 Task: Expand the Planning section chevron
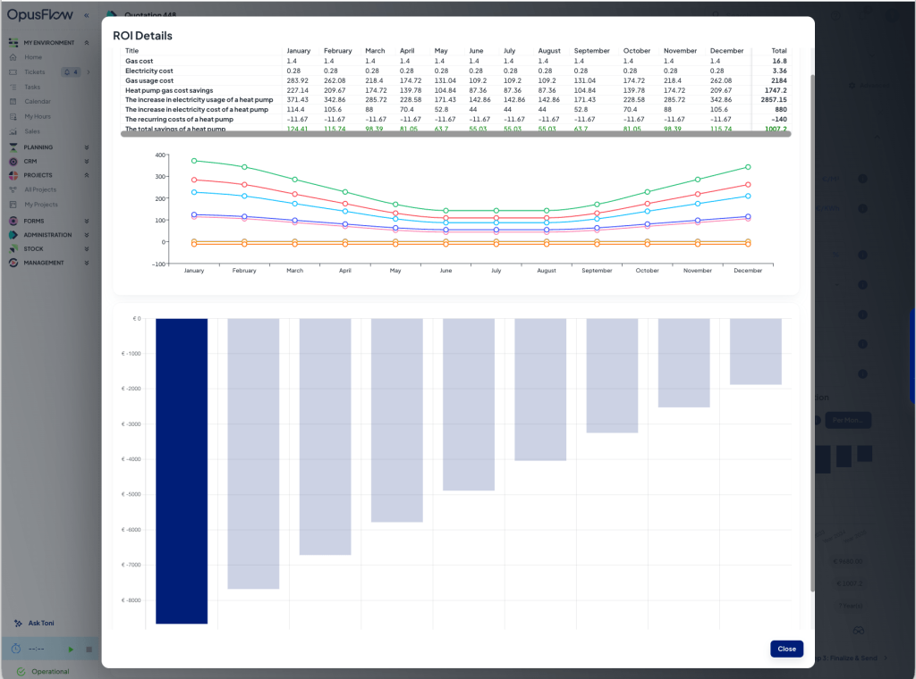pos(87,147)
